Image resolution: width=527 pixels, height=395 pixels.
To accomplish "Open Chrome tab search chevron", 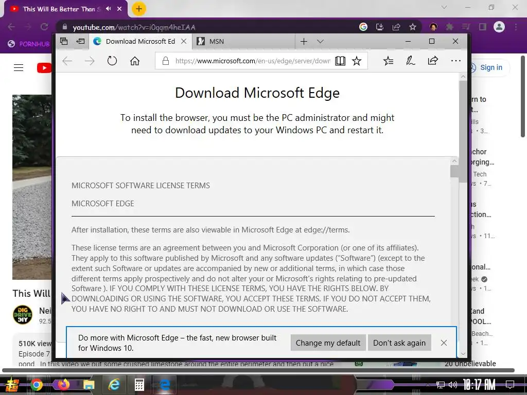I will (x=444, y=7).
